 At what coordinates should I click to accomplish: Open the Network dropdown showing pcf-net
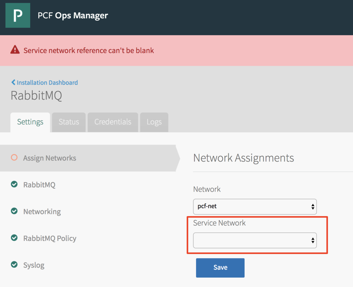coord(255,206)
